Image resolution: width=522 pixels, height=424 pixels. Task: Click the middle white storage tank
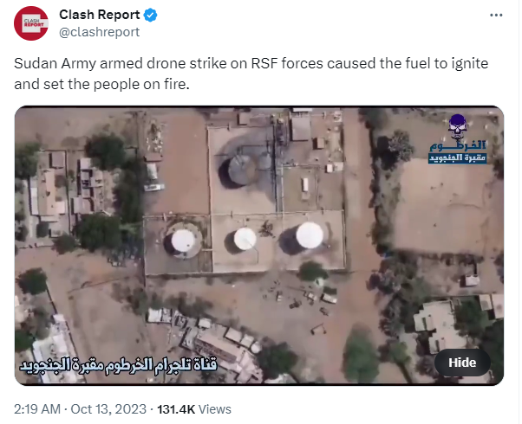244,239
